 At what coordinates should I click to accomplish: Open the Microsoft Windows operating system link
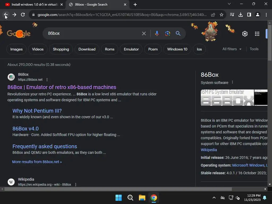[x=248, y=165]
